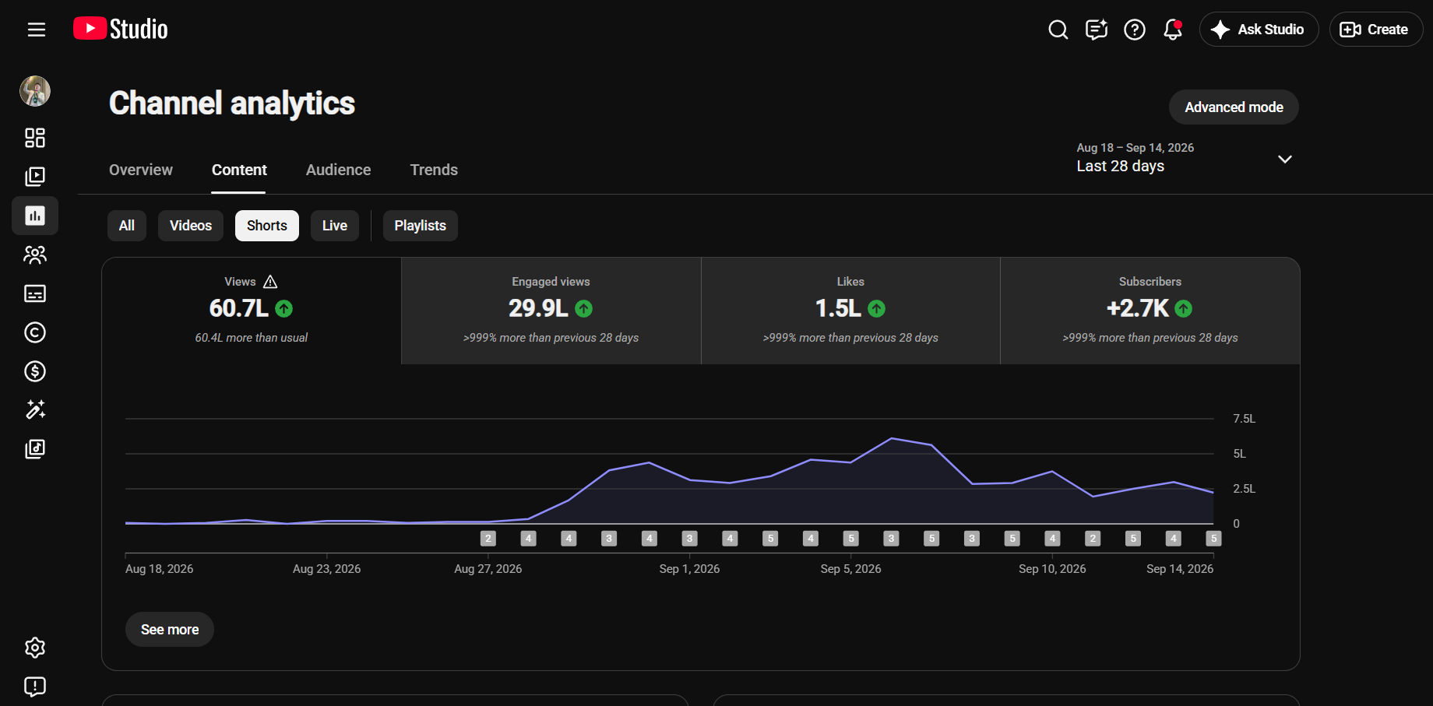Click the Sep 1 chart marker labeled 3
1433x706 pixels.
(x=689, y=539)
